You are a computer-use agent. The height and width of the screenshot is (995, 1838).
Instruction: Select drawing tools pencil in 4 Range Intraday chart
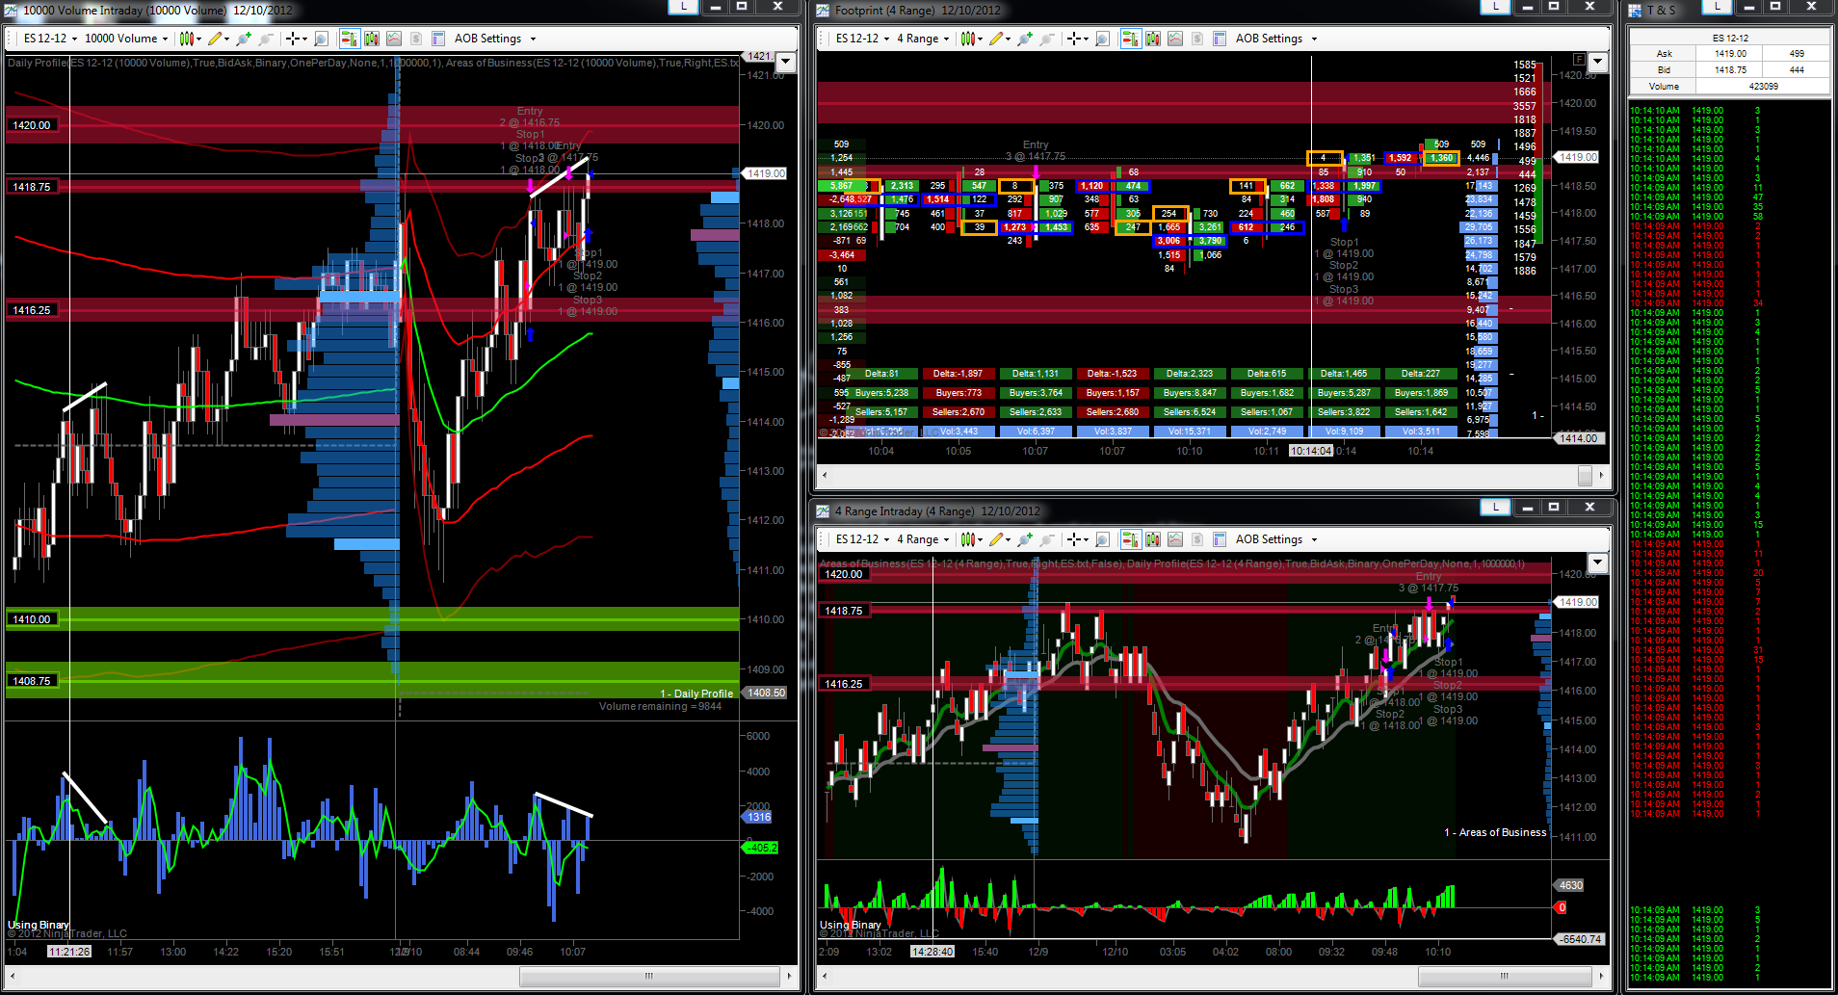(x=996, y=539)
